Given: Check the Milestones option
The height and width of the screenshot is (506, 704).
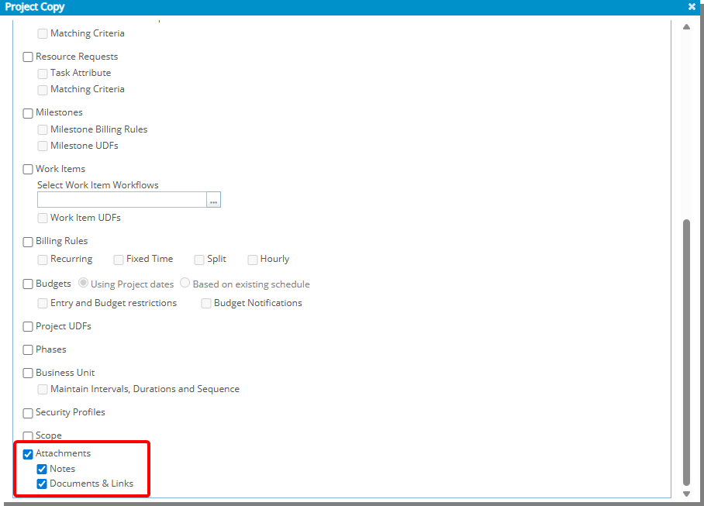Looking at the screenshot, I should 27,112.
